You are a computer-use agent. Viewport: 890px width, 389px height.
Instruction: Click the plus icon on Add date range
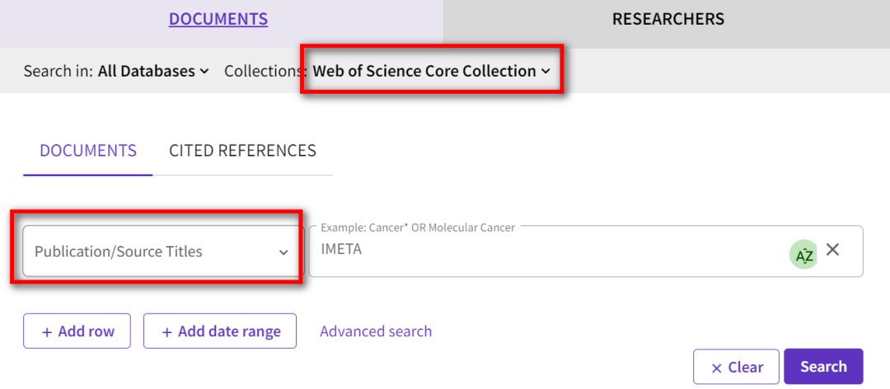(167, 331)
